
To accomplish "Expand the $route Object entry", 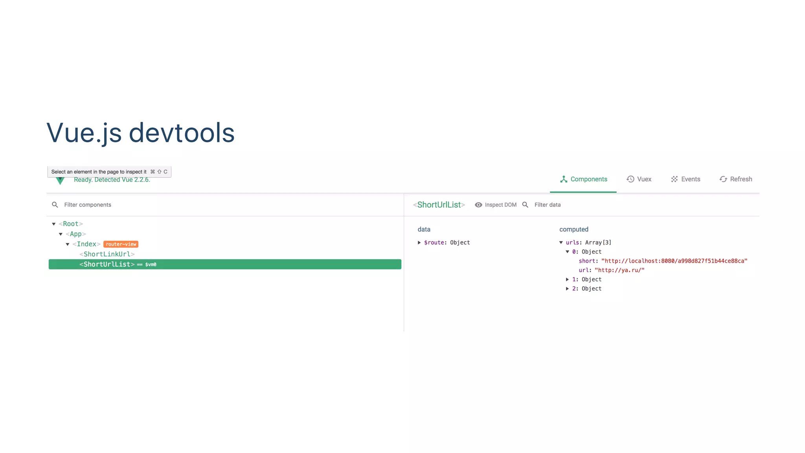I will coord(419,243).
